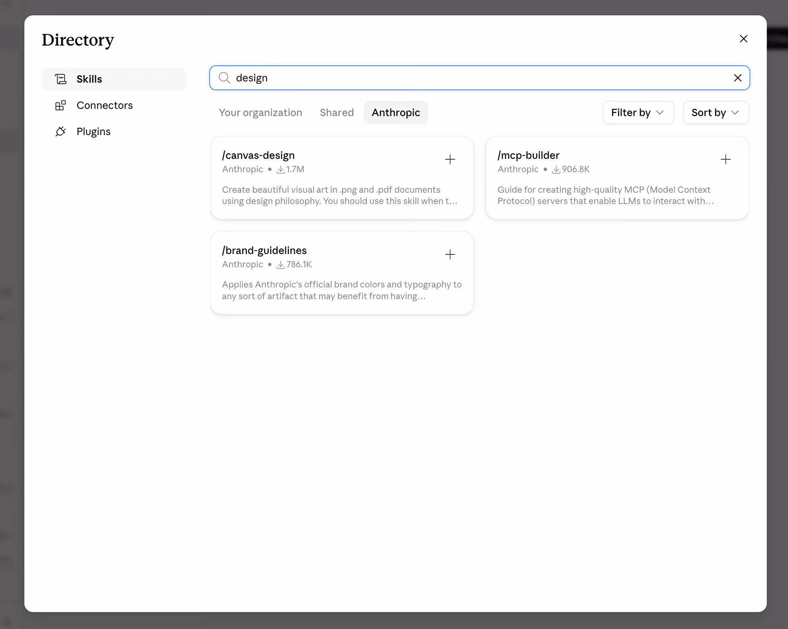Click the Skills scroll icon
The image size is (788, 629).
[60, 79]
